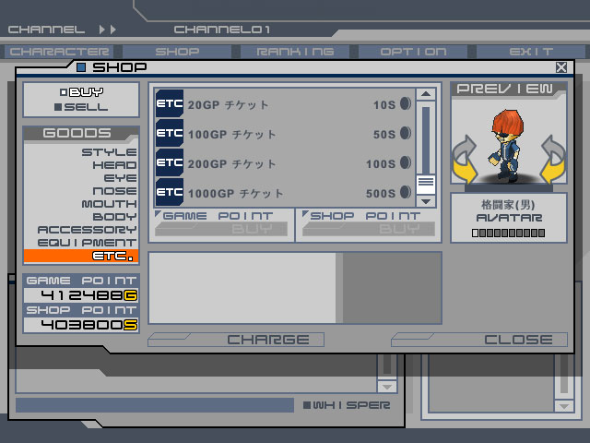Open the ACCESSORY goods category
This screenshot has height=443, width=590.
click(x=87, y=230)
